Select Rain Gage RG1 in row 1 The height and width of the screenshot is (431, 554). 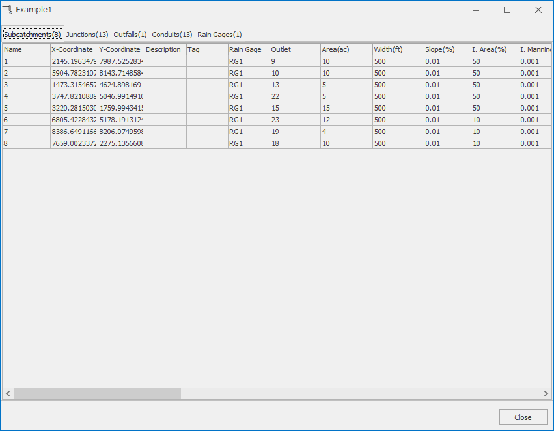tap(249, 61)
